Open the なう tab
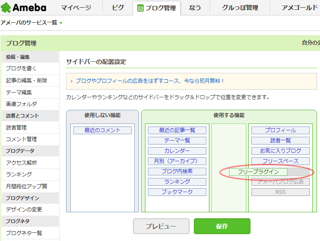The height and width of the screenshot is (241, 320). (195, 8)
